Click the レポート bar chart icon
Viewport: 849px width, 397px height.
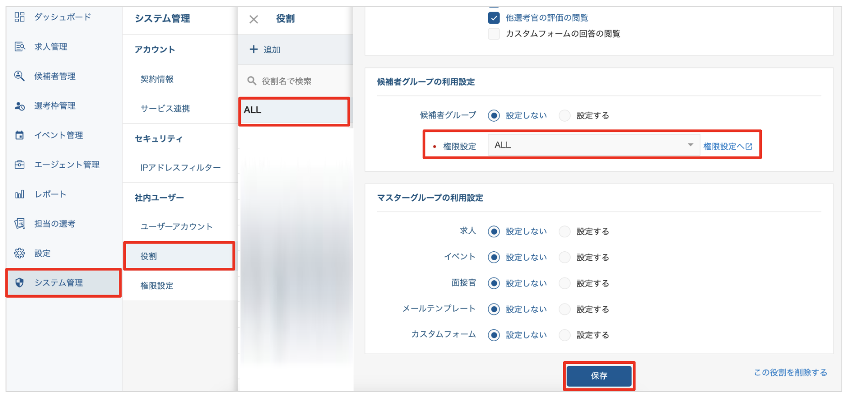pyautogui.click(x=19, y=194)
